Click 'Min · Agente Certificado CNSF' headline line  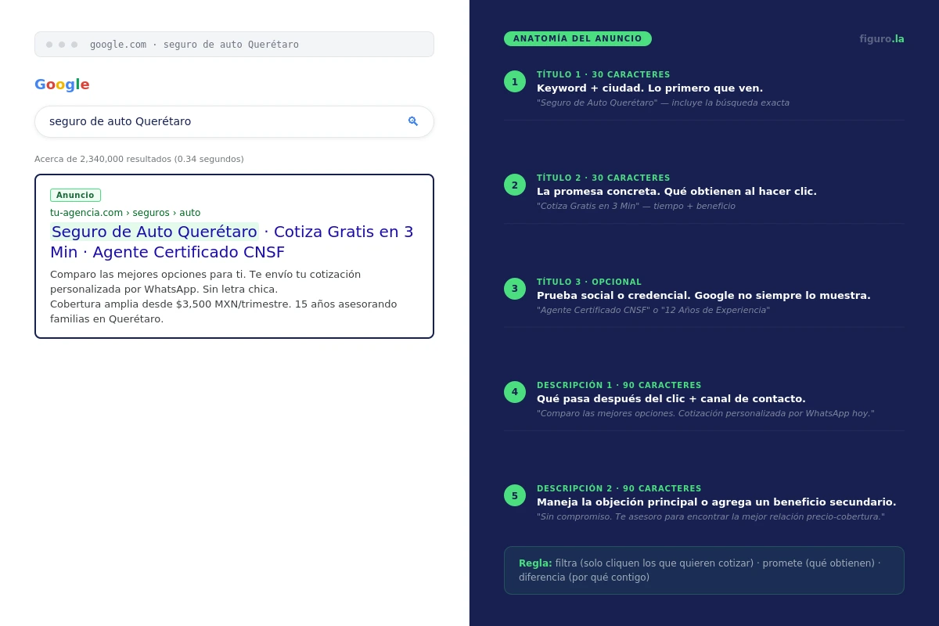coord(167,252)
